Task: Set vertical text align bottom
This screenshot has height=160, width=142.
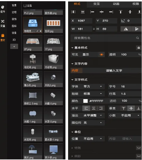Action: tap(138, 108)
